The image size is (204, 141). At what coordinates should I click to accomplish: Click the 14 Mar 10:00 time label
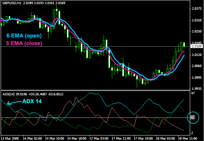coord(54,138)
